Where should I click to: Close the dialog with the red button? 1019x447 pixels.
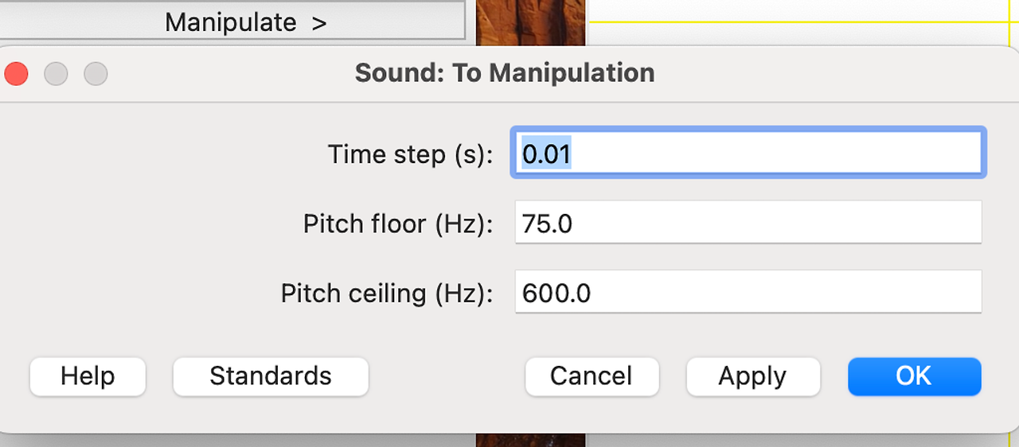point(16,74)
